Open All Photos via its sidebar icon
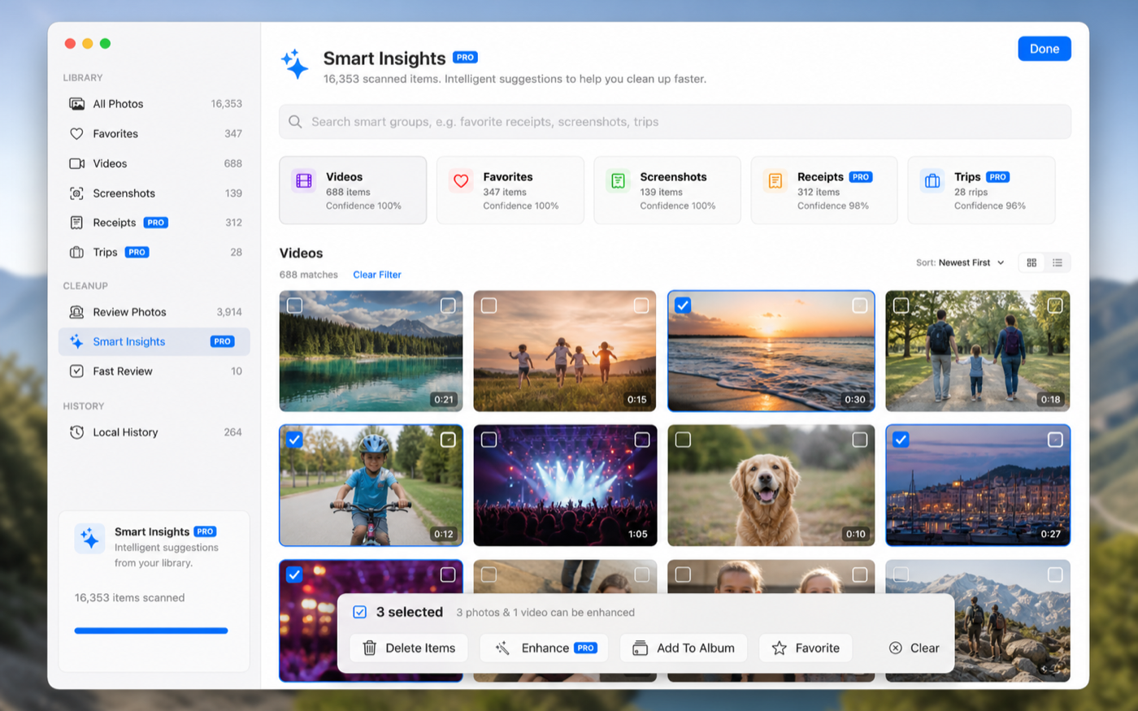This screenshot has width=1138, height=711. 76,104
